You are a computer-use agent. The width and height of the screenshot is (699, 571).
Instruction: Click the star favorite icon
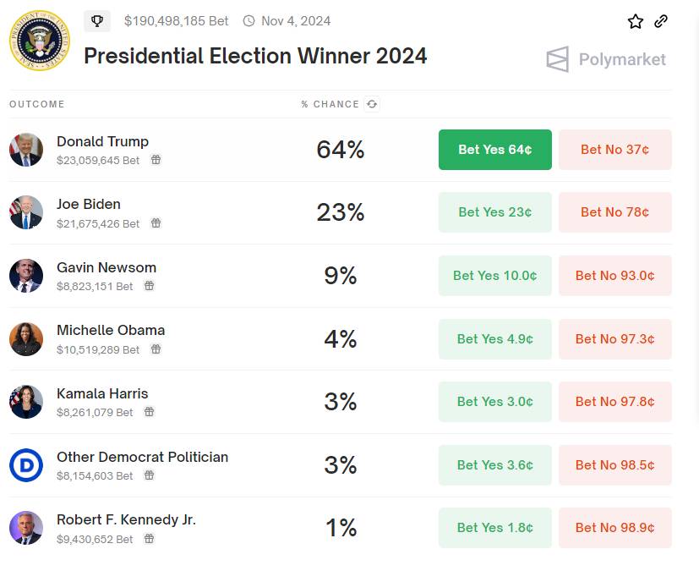pos(636,21)
